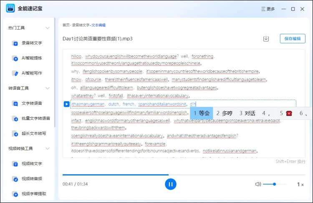Click the blue play marker beside the active sentence
The width and height of the screenshot is (313, 203).
[x=66, y=104]
